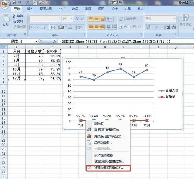This screenshot has width=194, height=179.
Task: Choose 设置数据系列格式(F) in context menu
Action: coord(108,168)
